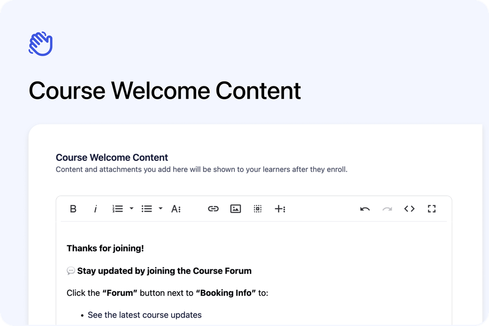The image size is (489, 326).
Task: Open the insert more options tool
Action: point(279,208)
